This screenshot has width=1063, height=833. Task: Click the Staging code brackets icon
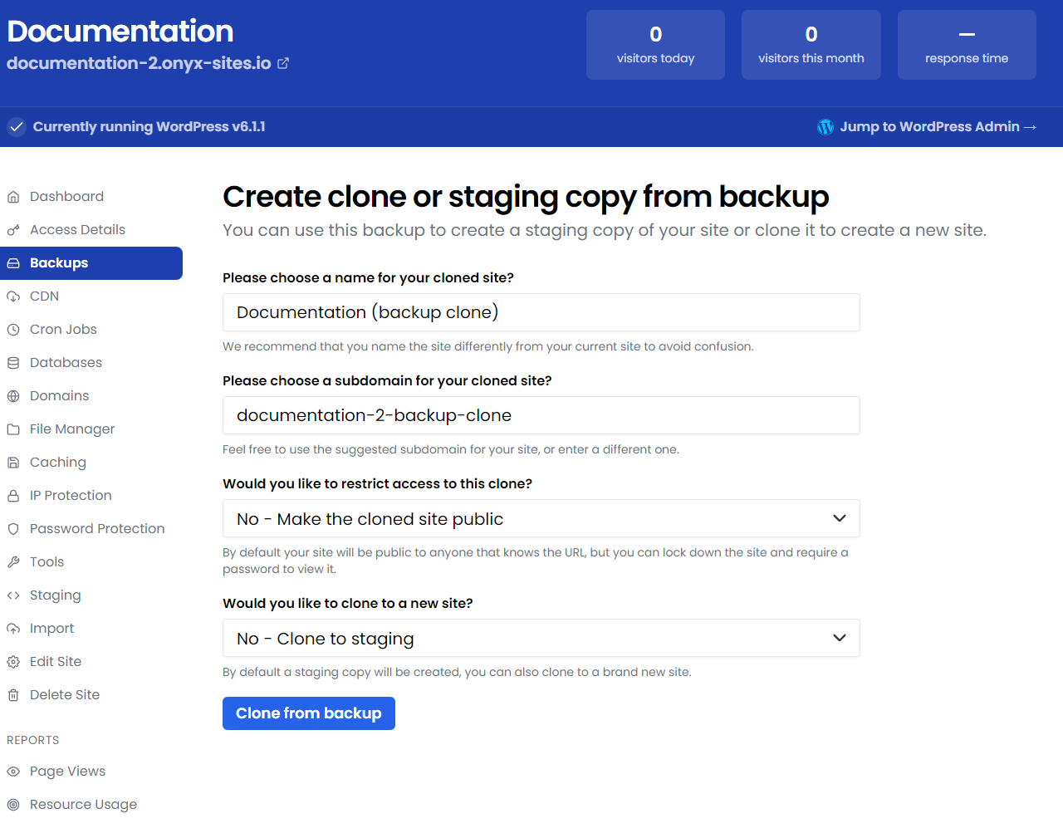13,595
